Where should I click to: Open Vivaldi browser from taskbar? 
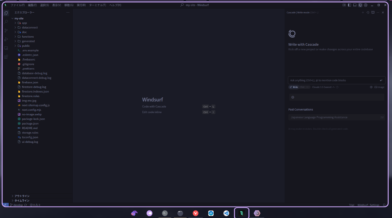click(x=196, y=213)
